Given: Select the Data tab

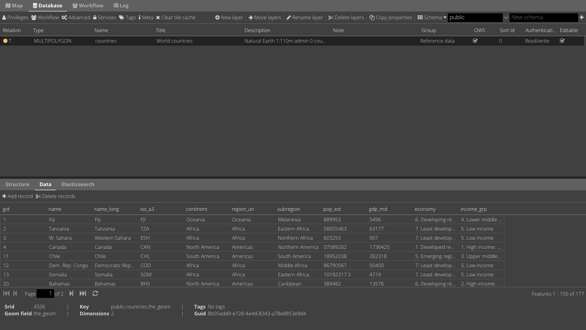Looking at the screenshot, I should [45, 184].
